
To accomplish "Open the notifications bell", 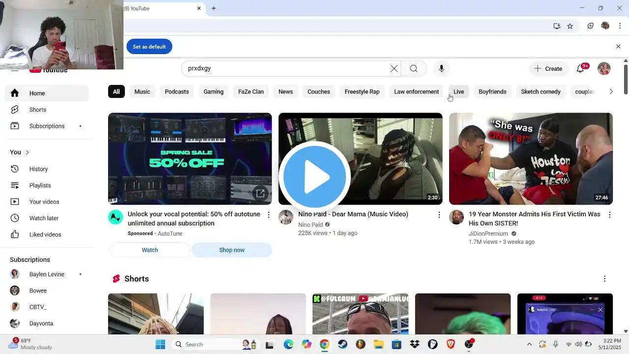I will click(x=580, y=68).
